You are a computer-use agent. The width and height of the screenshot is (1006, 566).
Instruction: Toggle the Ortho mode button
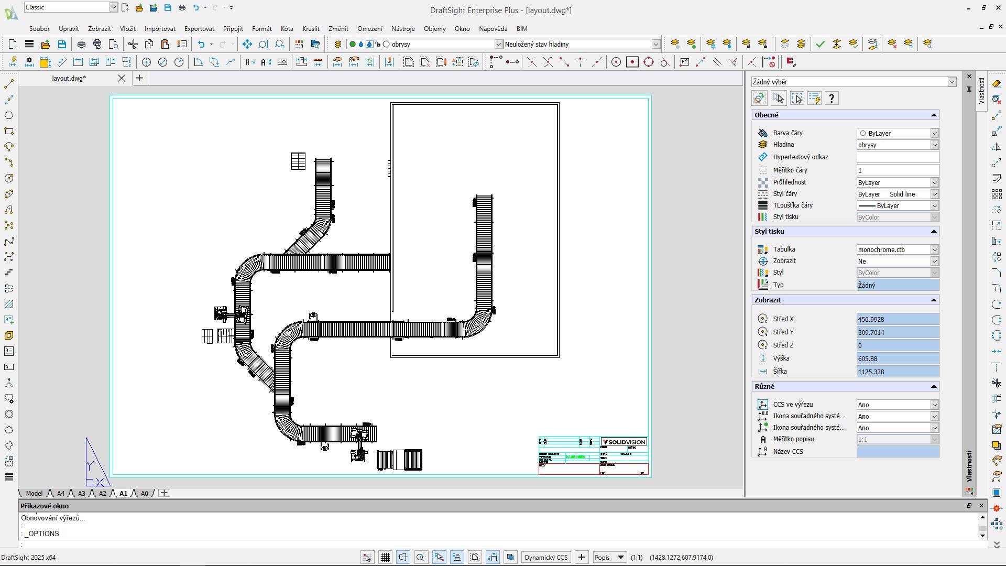403,558
